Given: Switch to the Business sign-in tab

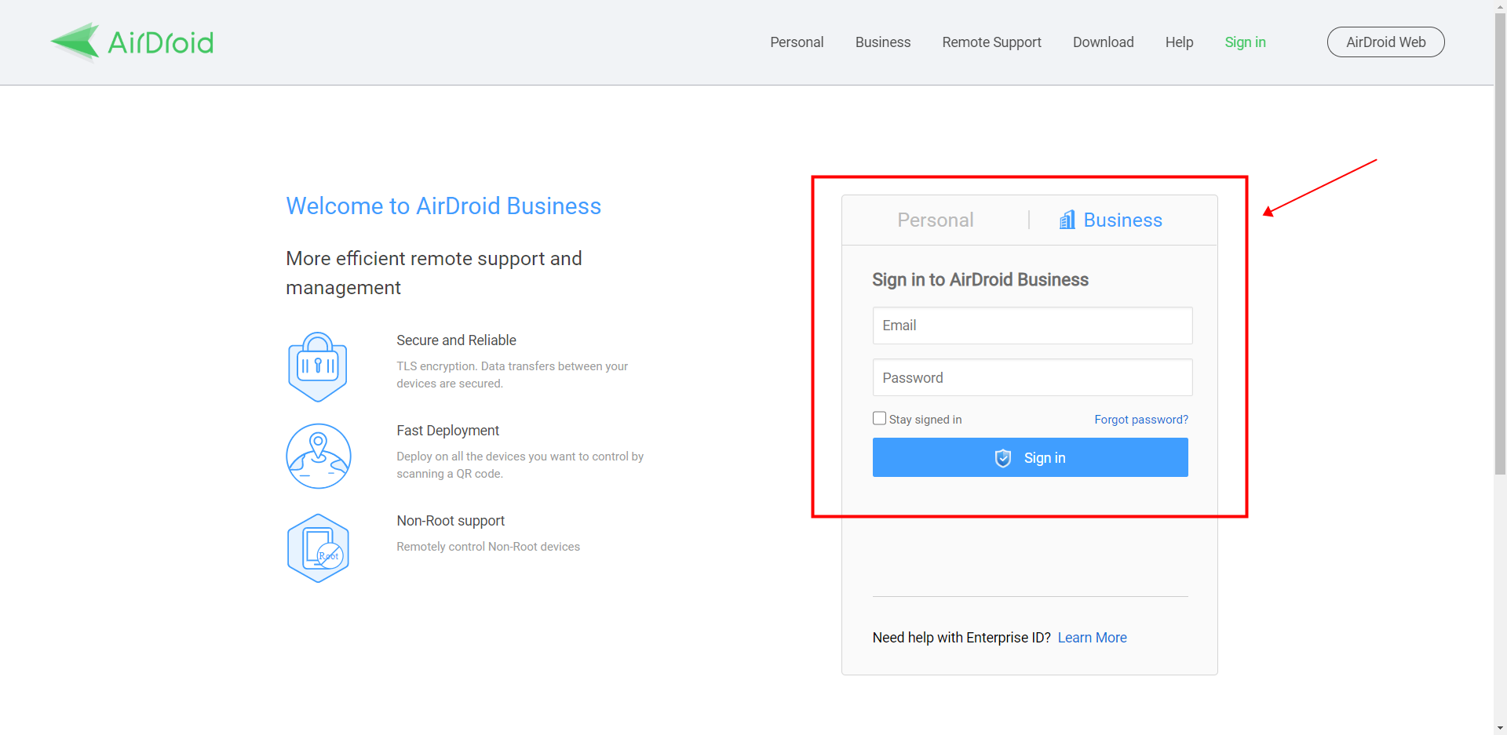Looking at the screenshot, I should (x=1111, y=220).
